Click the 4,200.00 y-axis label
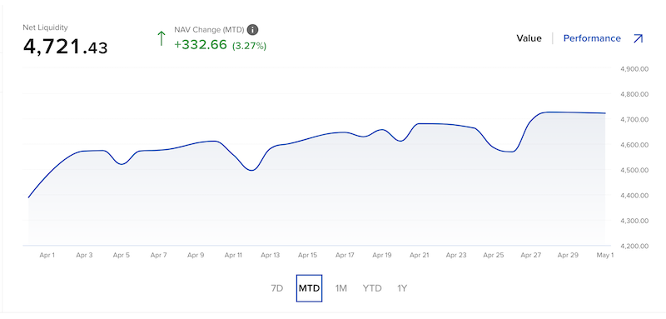Screen dimensions: 666x319 tap(634, 247)
